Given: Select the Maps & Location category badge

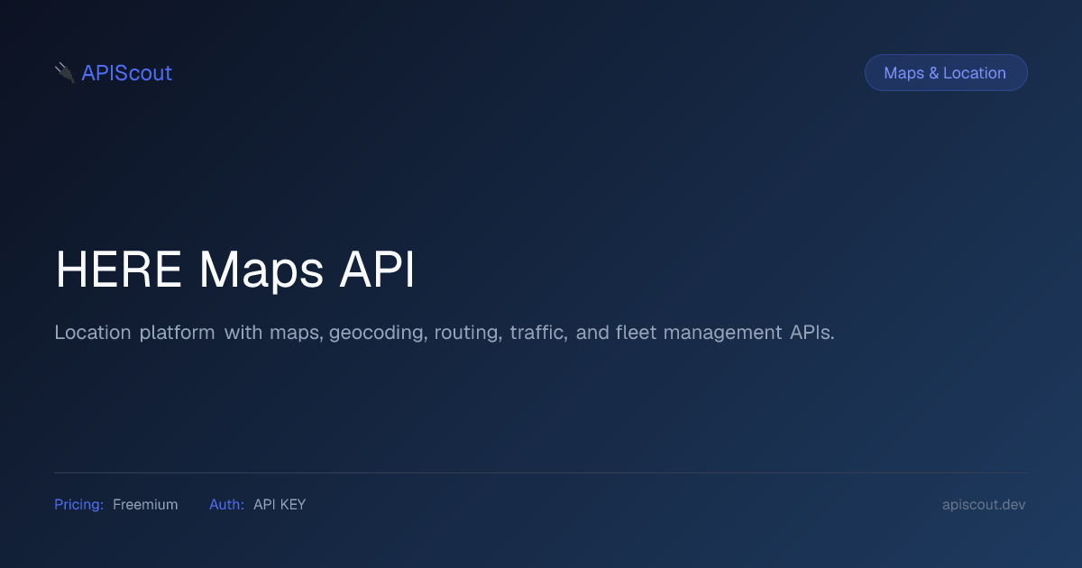Looking at the screenshot, I should [946, 73].
